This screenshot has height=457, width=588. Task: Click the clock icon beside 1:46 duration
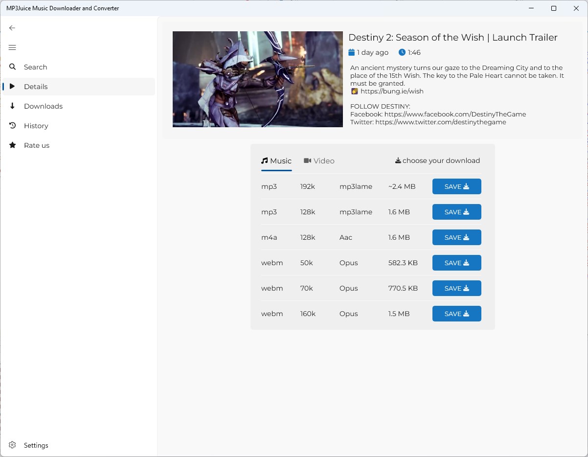(x=402, y=52)
